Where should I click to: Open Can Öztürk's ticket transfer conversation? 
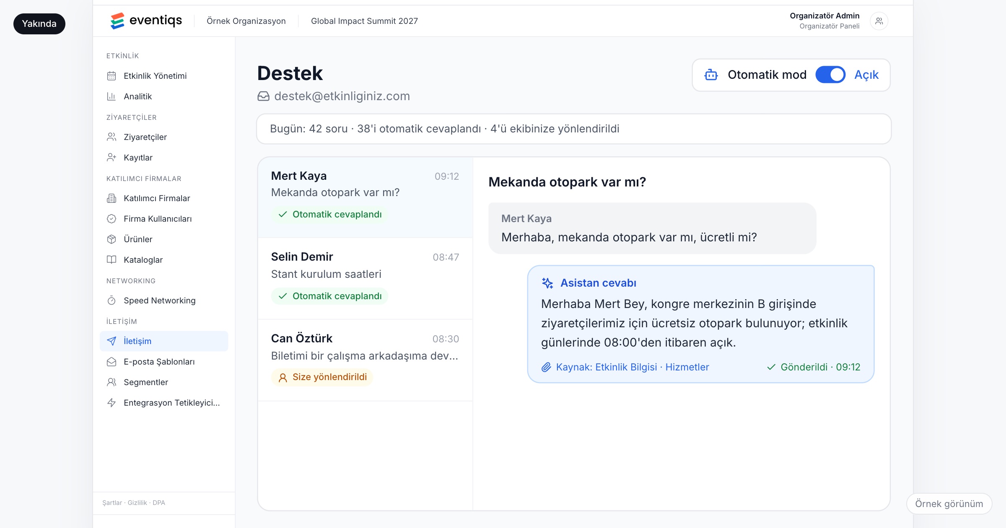click(365, 360)
